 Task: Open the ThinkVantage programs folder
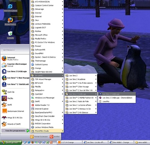[47, 61]
